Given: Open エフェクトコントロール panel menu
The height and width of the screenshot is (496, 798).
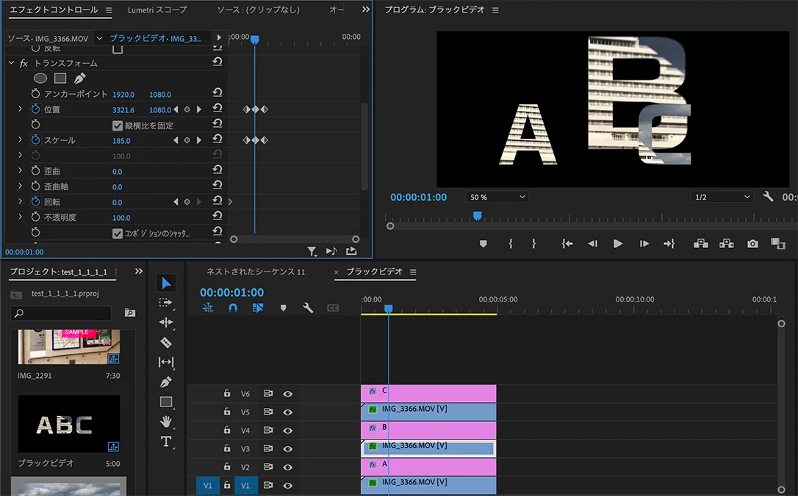Looking at the screenshot, I should click(x=109, y=10).
